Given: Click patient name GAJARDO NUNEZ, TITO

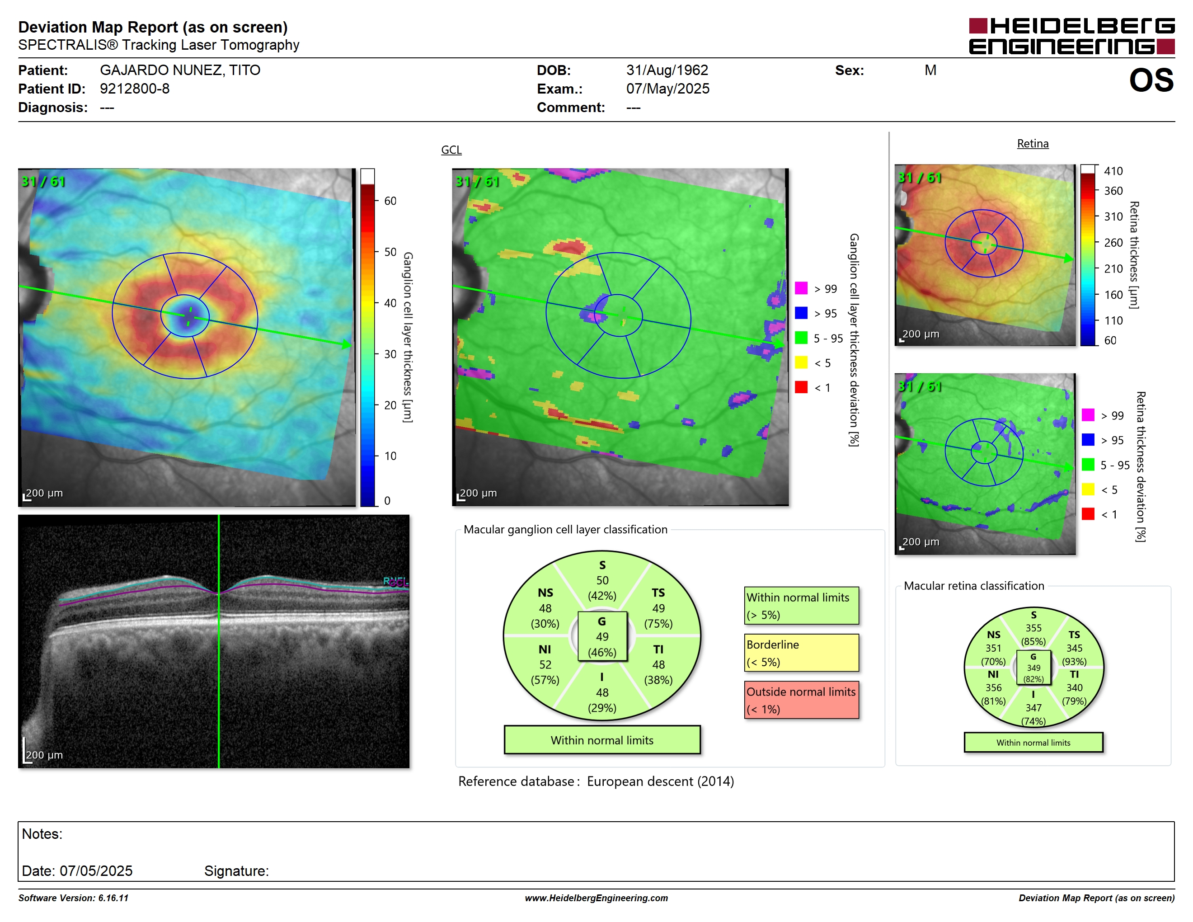Looking at the screenshot, I should pos(180,71).
